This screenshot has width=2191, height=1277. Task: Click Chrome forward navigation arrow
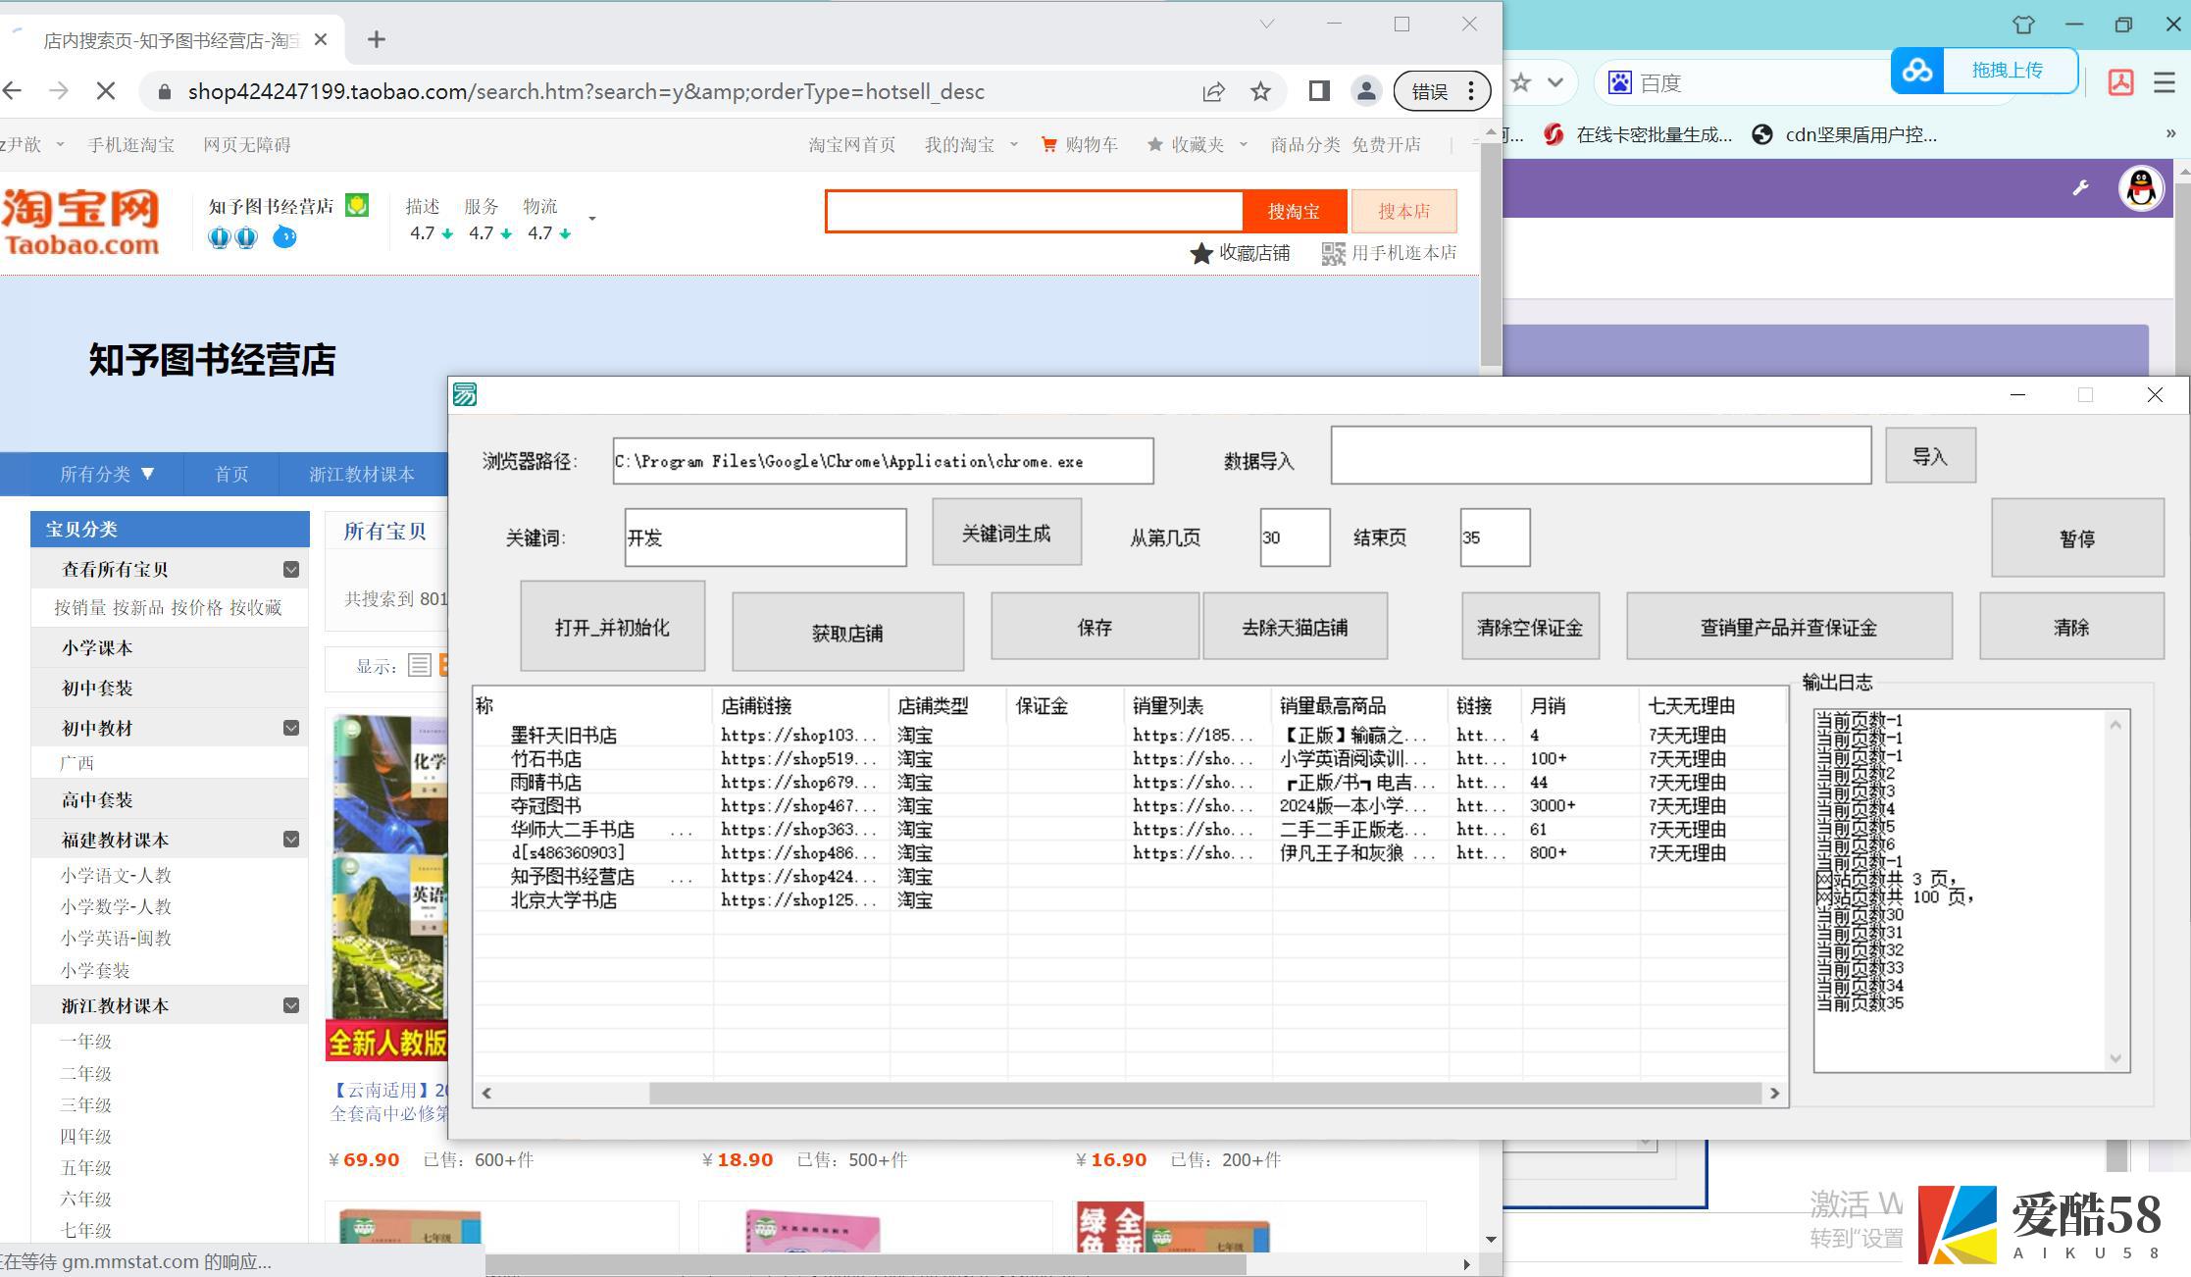pyautogui.click(x=59, y=91)
